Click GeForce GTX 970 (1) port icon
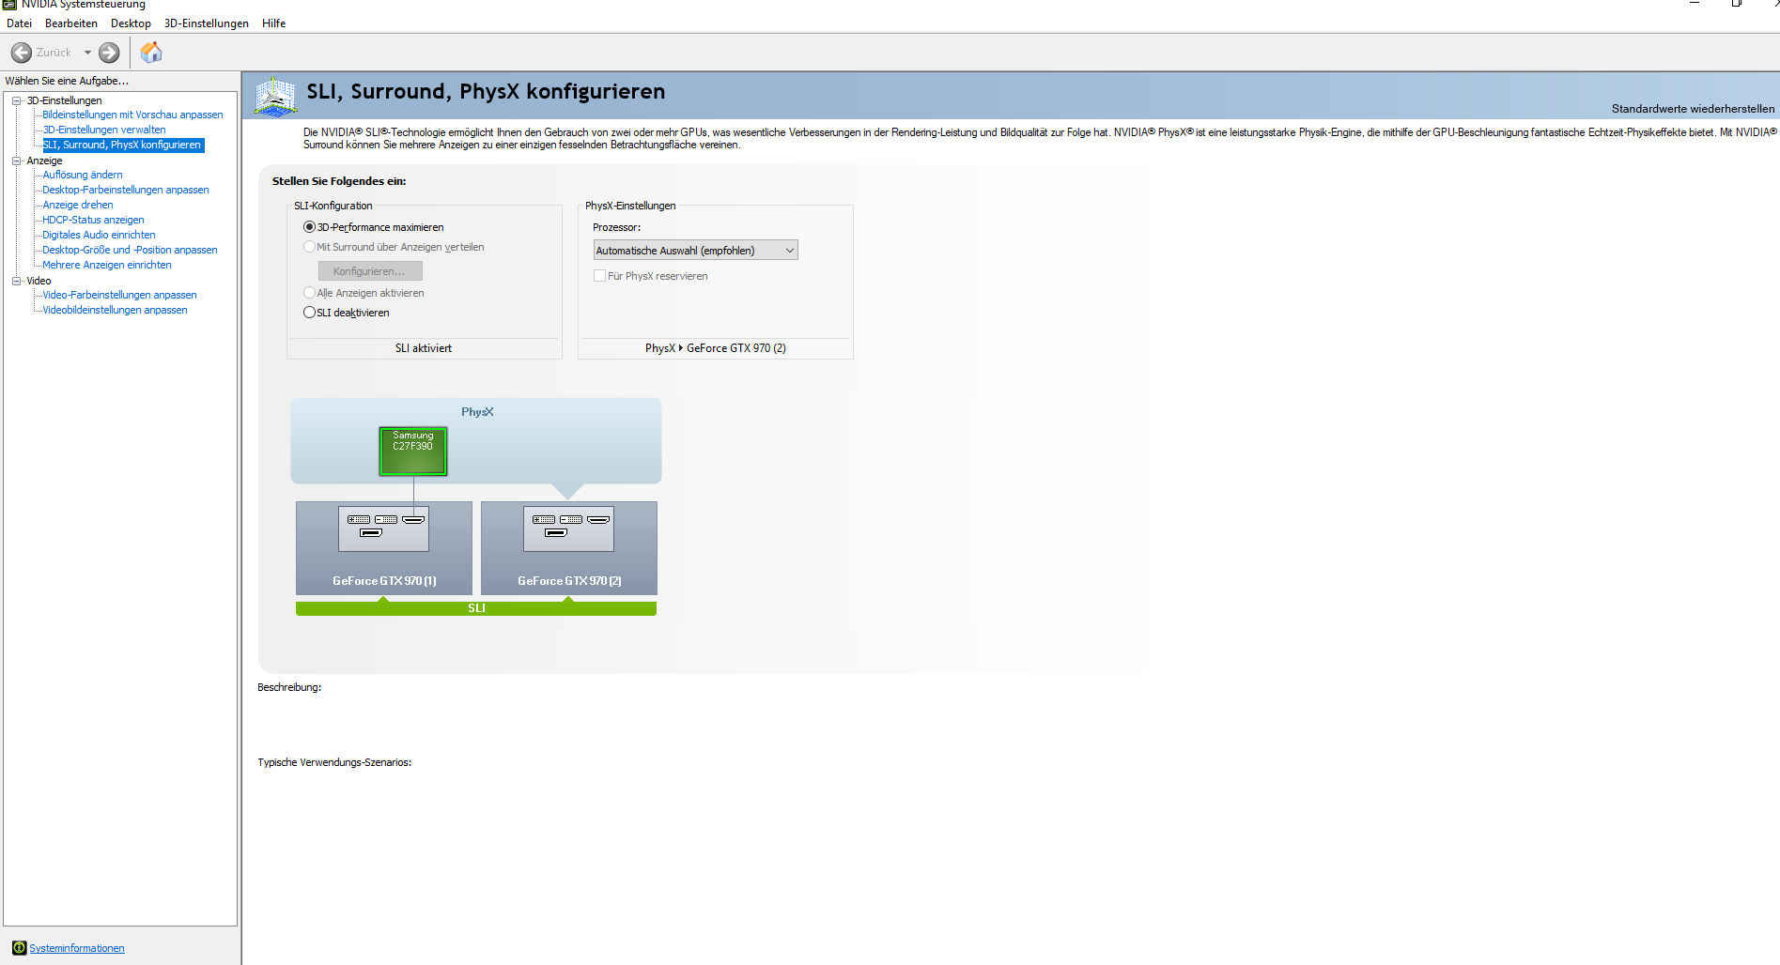This screenshot has height=965, width=1780. pyautogui.click(x=383, y=528)
